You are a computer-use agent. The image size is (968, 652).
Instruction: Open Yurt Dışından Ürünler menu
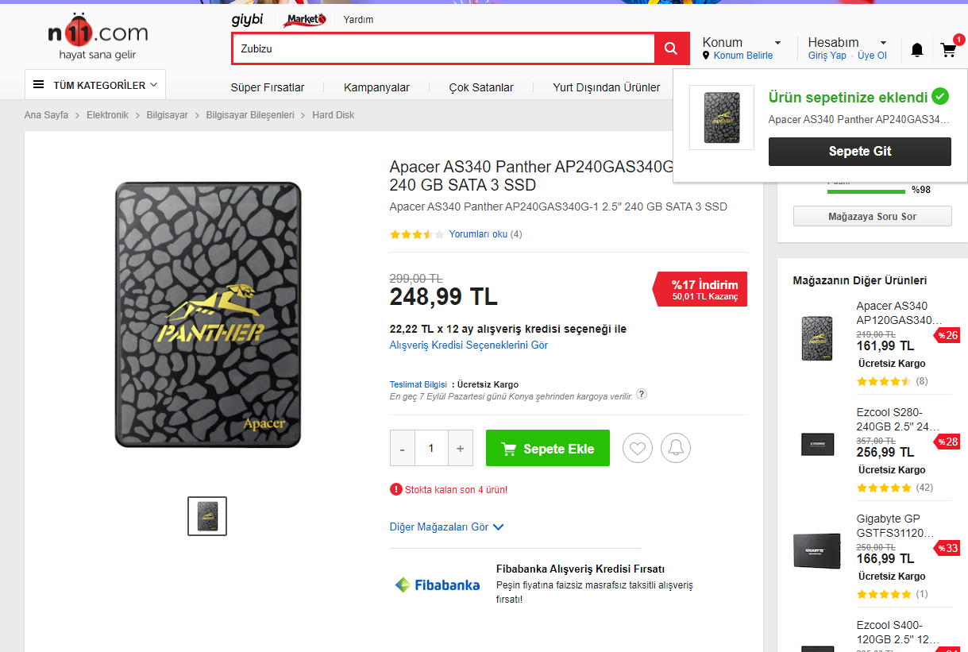click(x=607, y=87)
